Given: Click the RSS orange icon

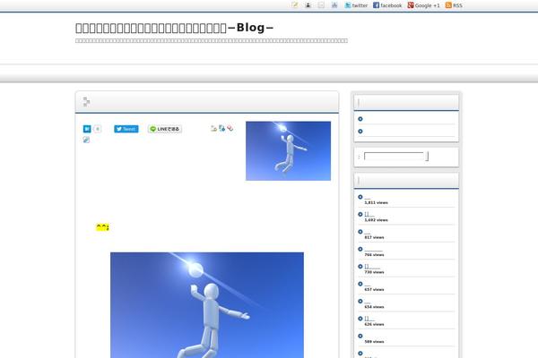Looking at the screenshot, I should tap(448, 5).
